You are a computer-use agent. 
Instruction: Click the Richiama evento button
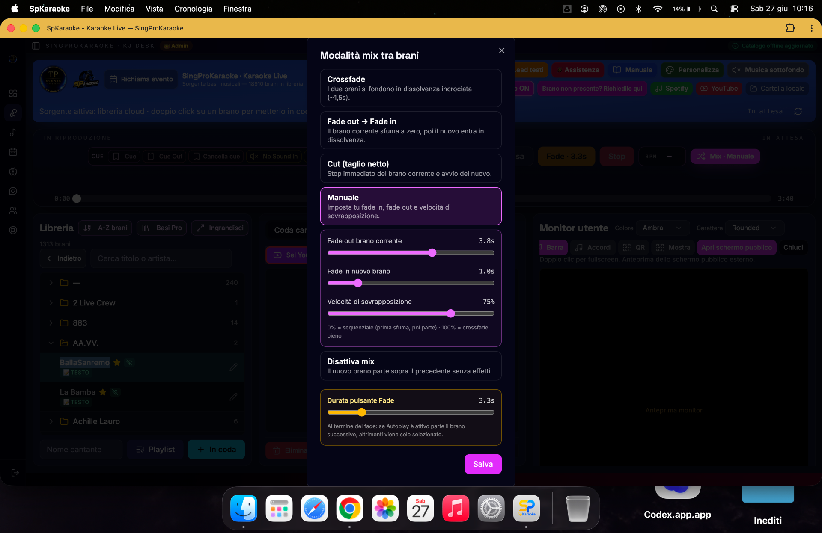click(141, 79)
